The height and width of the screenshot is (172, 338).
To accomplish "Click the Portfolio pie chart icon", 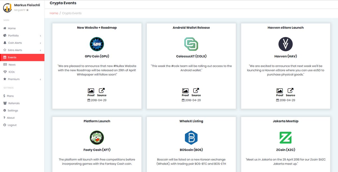I will tap(5, 36).
